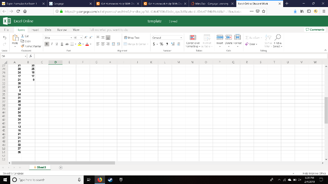Image resolution: width=328 pixels, height=184 pixels.
Task: Add a new sheet with plus icon
Action: [x=61, y=167]
